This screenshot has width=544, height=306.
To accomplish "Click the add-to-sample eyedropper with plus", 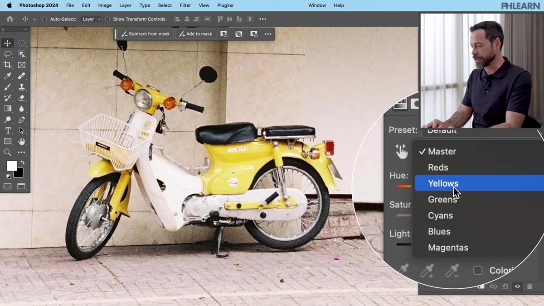I will coord(427,271).
